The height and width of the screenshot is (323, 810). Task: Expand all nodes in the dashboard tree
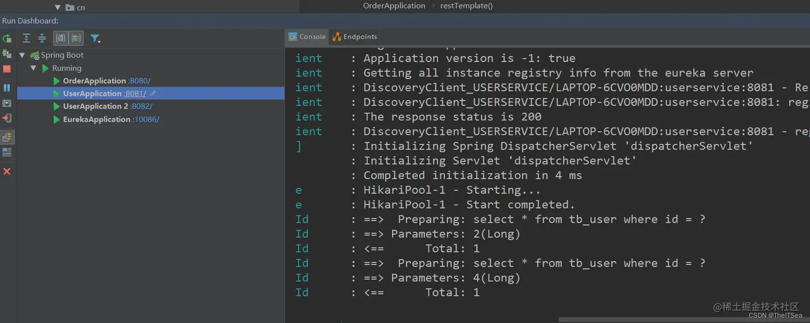(26, 38)
